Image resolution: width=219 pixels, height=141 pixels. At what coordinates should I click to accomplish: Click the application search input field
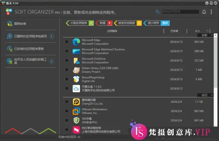click(181, 12)
